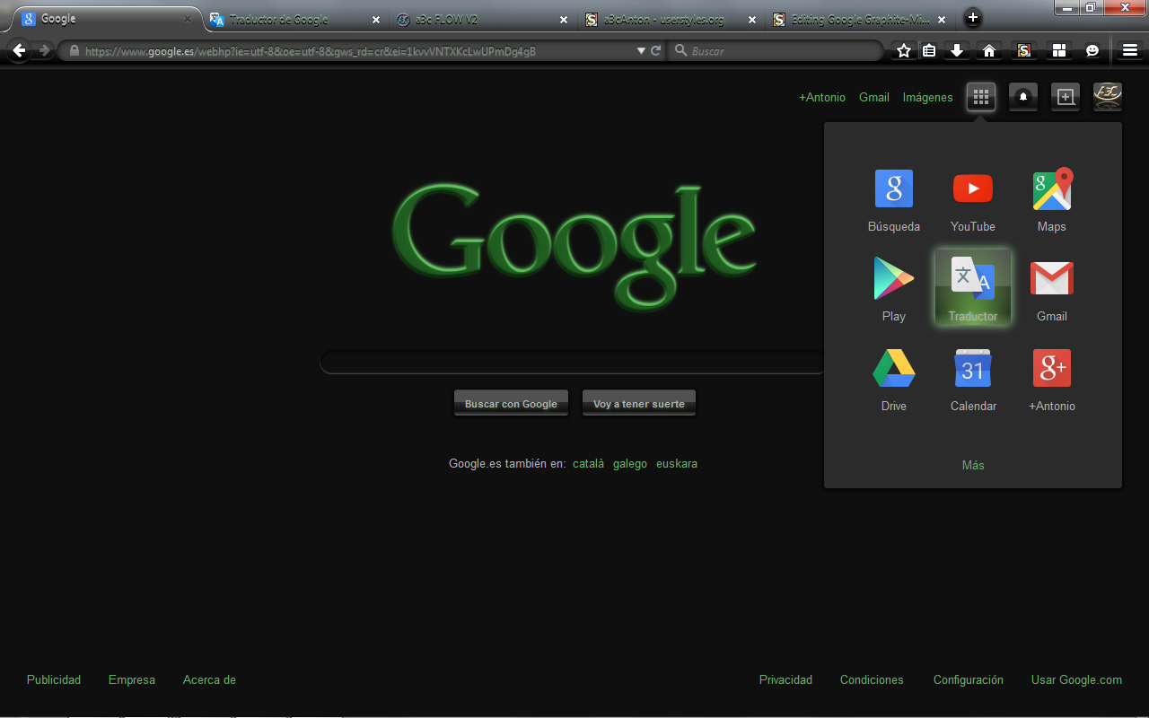The image size is (1149, 718).
Task: Open the Google apps grid icon
Action: pyautogui.click(x=981, y=97)
